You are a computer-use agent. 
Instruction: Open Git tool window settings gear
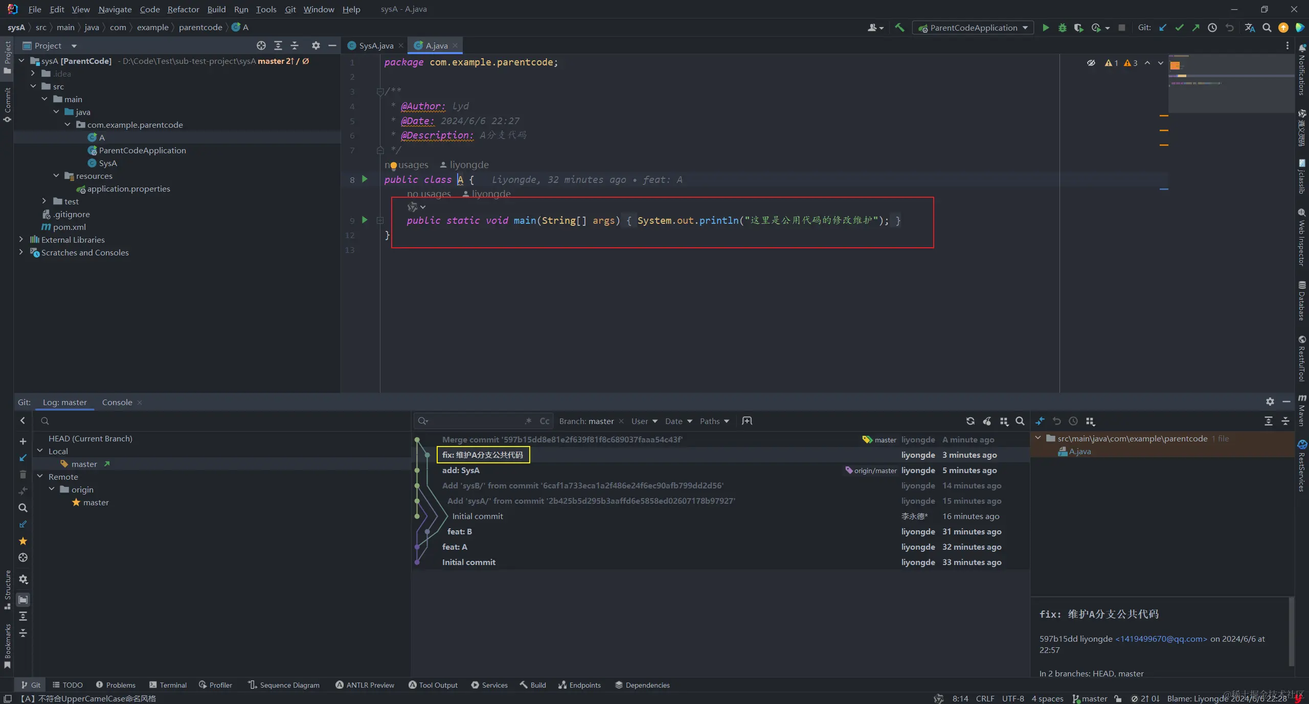click(1270, 402)
